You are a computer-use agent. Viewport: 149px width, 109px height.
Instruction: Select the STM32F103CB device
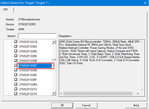tap(28, 42)
